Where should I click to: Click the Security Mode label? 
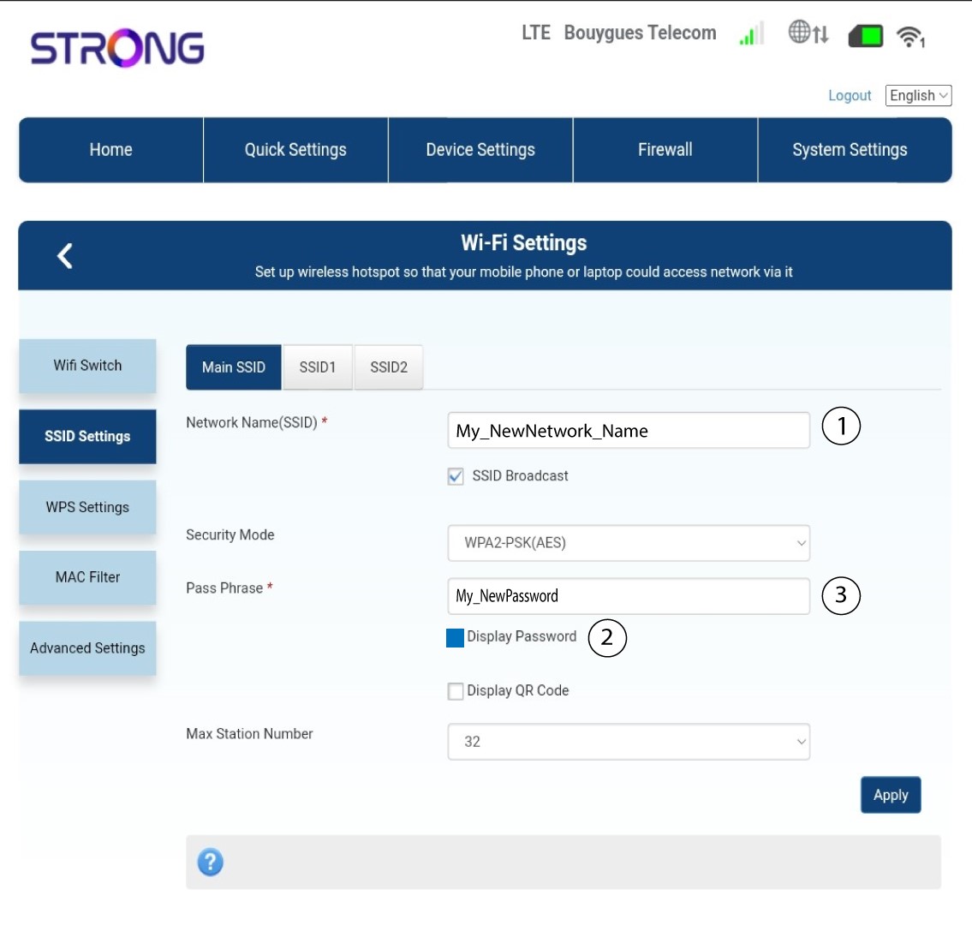point(230,535)
